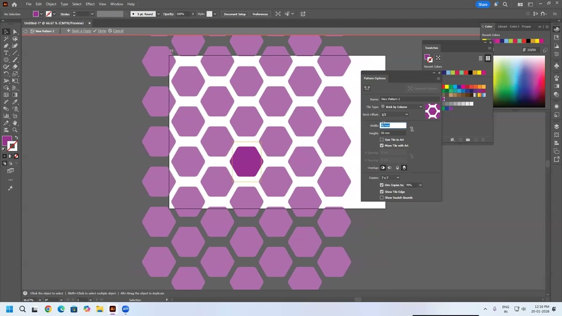Enable Size Tile to Art checkbox

coord(382,140)
